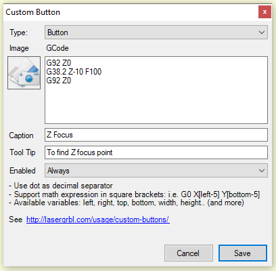This screenshot has height=271, width=276.
Task: Click the first G92 Z0 line
Action: click(x=59, y=63)
